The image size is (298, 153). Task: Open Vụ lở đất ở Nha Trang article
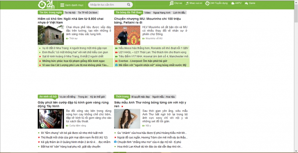(74, 48)
